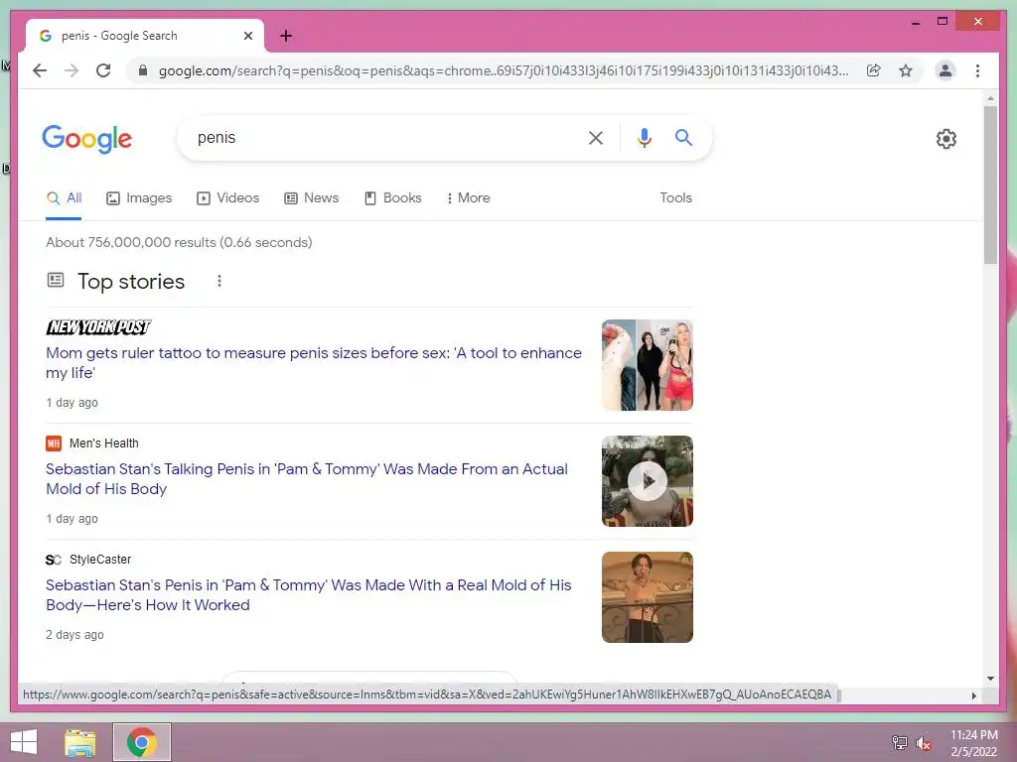Click the muted volume tray icon
Viewport: 1017px width, 762px height.
coord(923,742)
